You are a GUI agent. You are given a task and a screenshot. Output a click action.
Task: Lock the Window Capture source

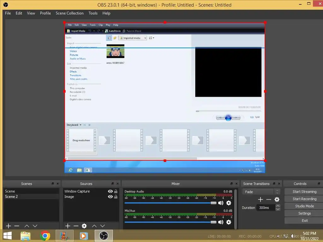click(x=116, y=191)
